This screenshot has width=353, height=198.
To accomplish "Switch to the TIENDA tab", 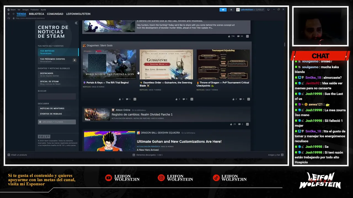I will [21, 14].
